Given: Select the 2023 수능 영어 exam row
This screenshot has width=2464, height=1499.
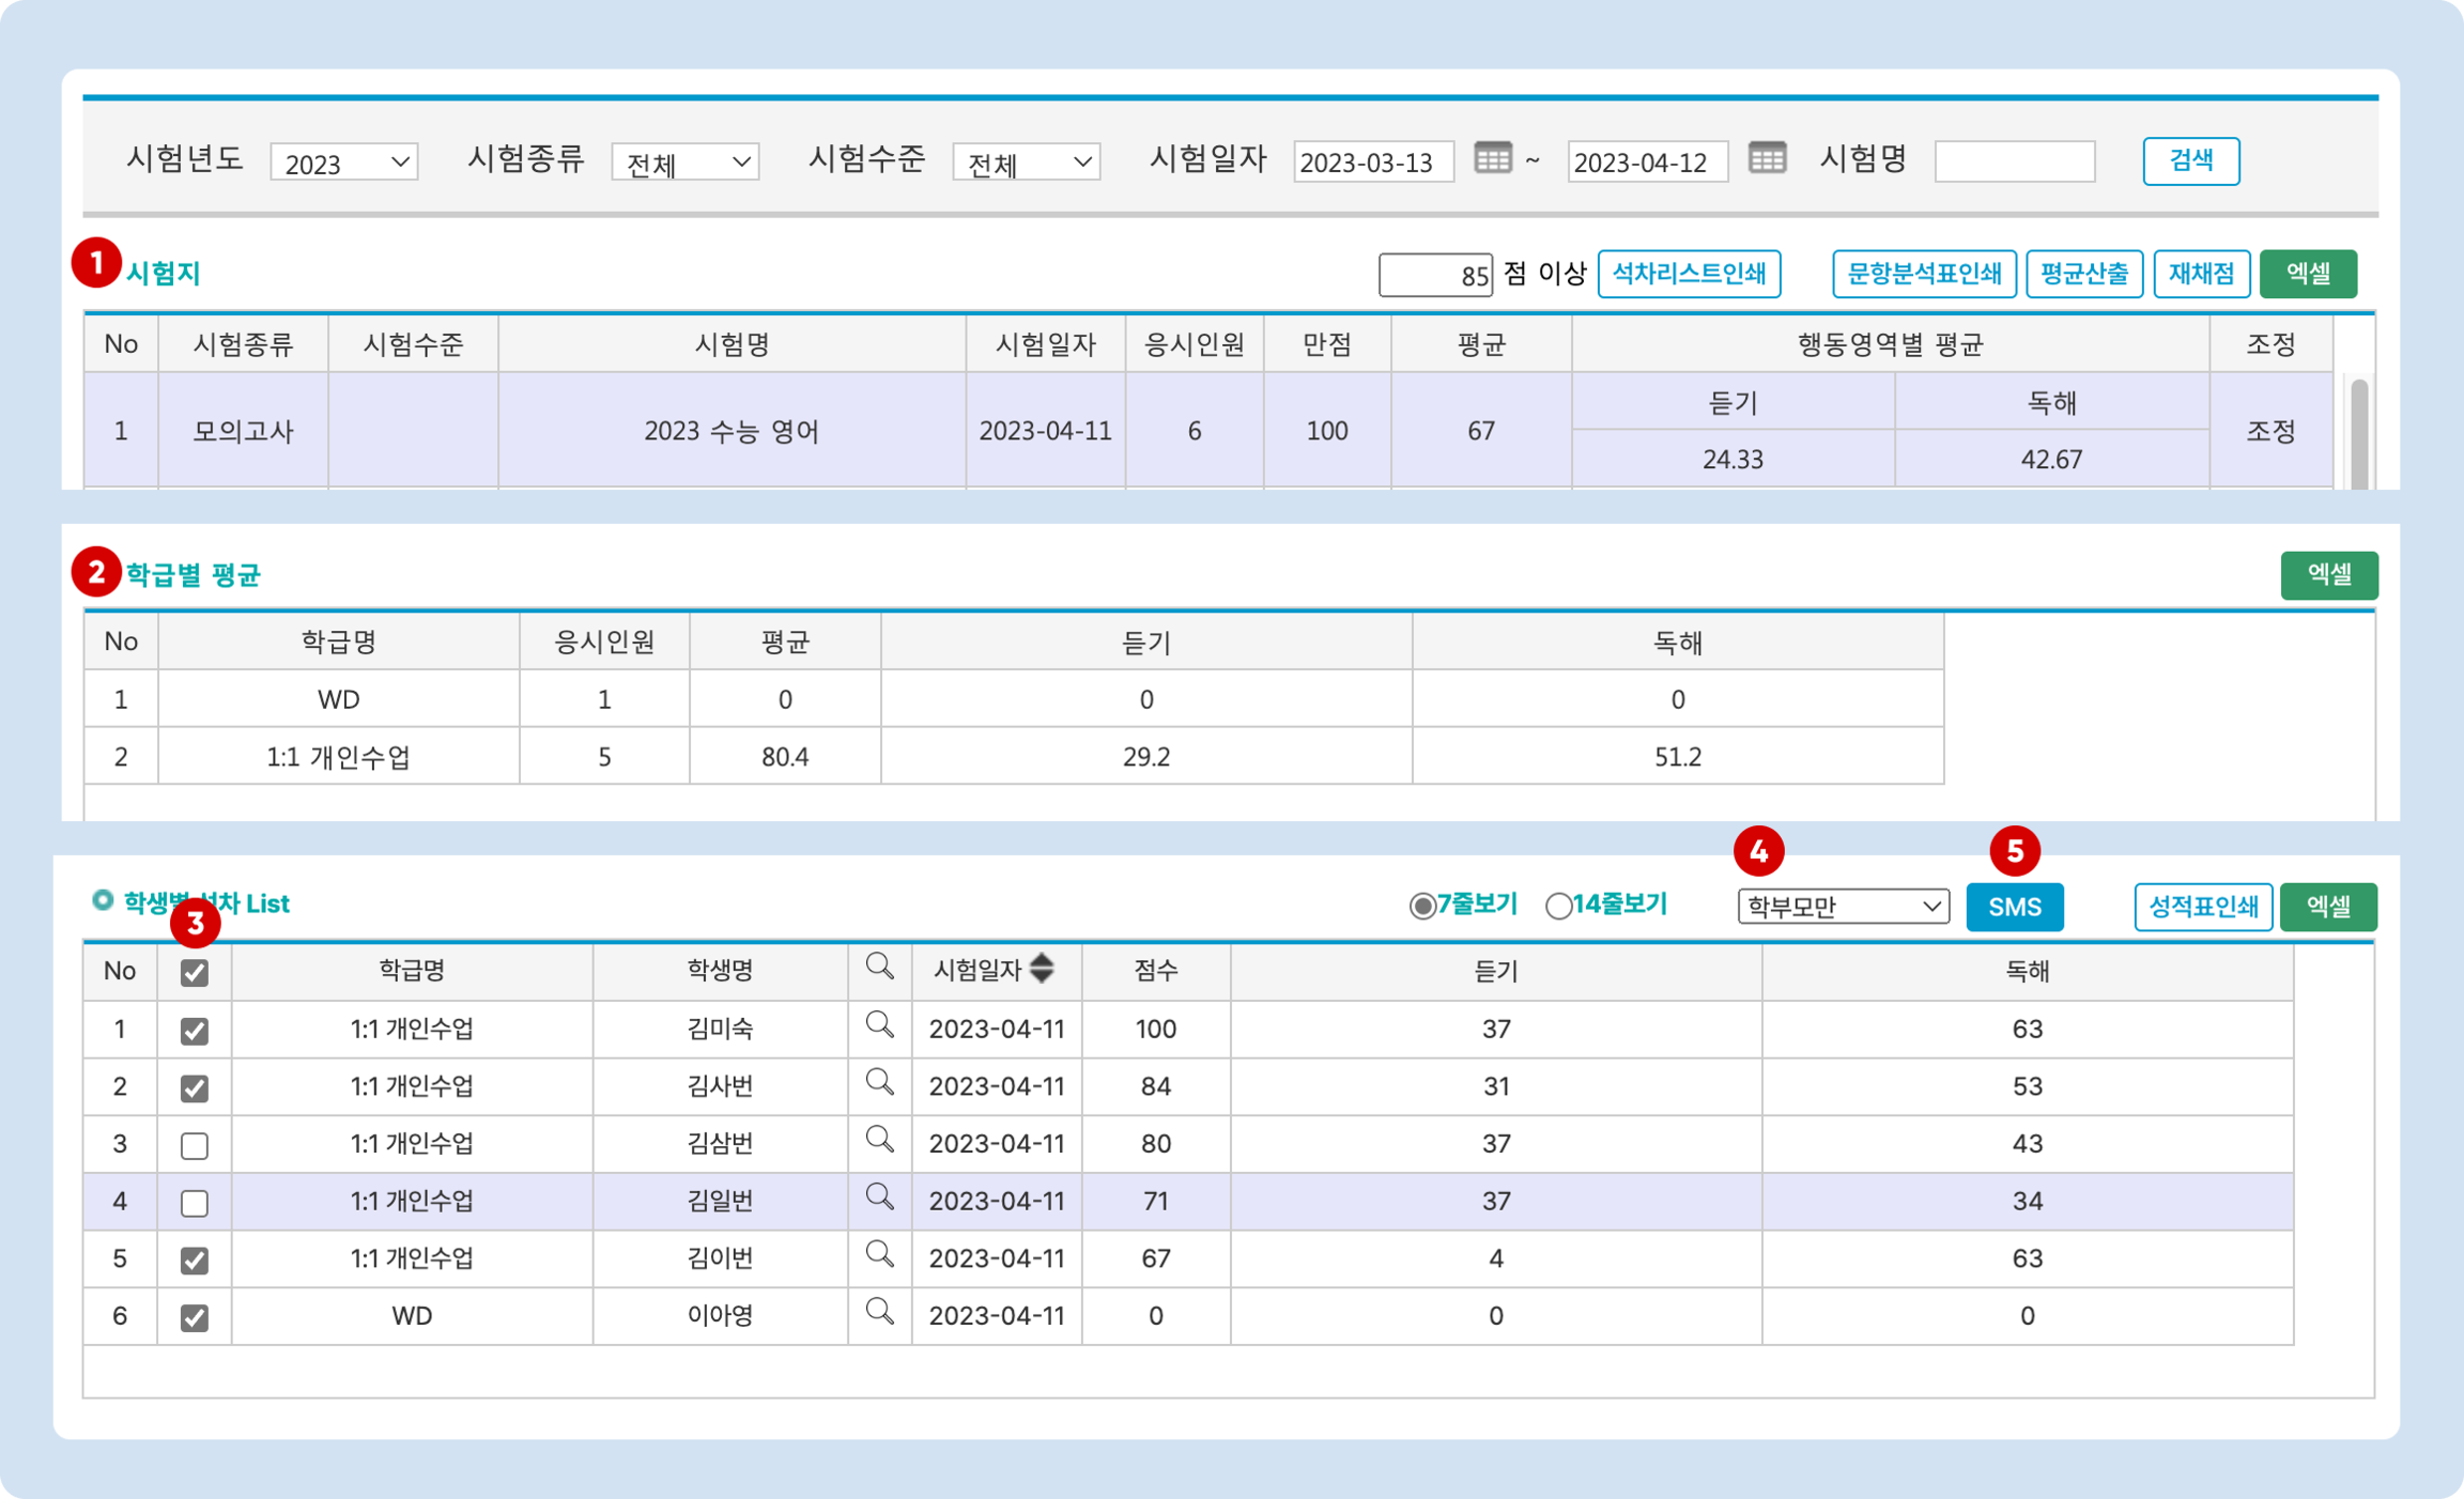Looking at the screenshot, I should (731, 431).
